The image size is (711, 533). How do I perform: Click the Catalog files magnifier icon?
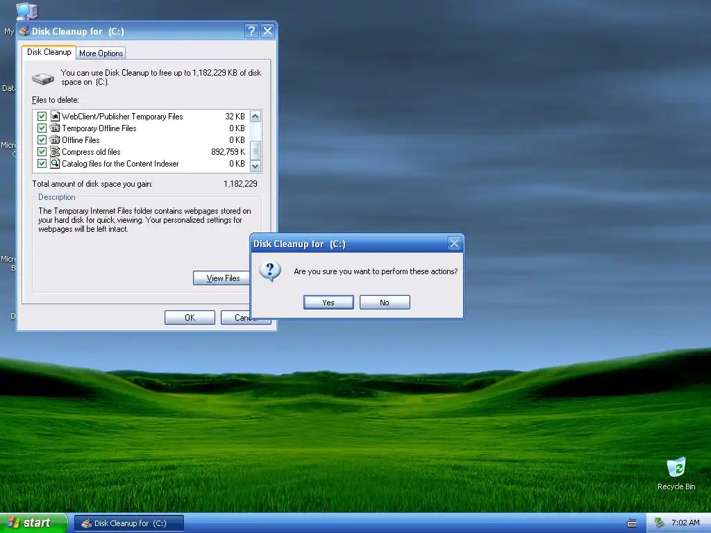pyautogui.click(x=55, y=164)
